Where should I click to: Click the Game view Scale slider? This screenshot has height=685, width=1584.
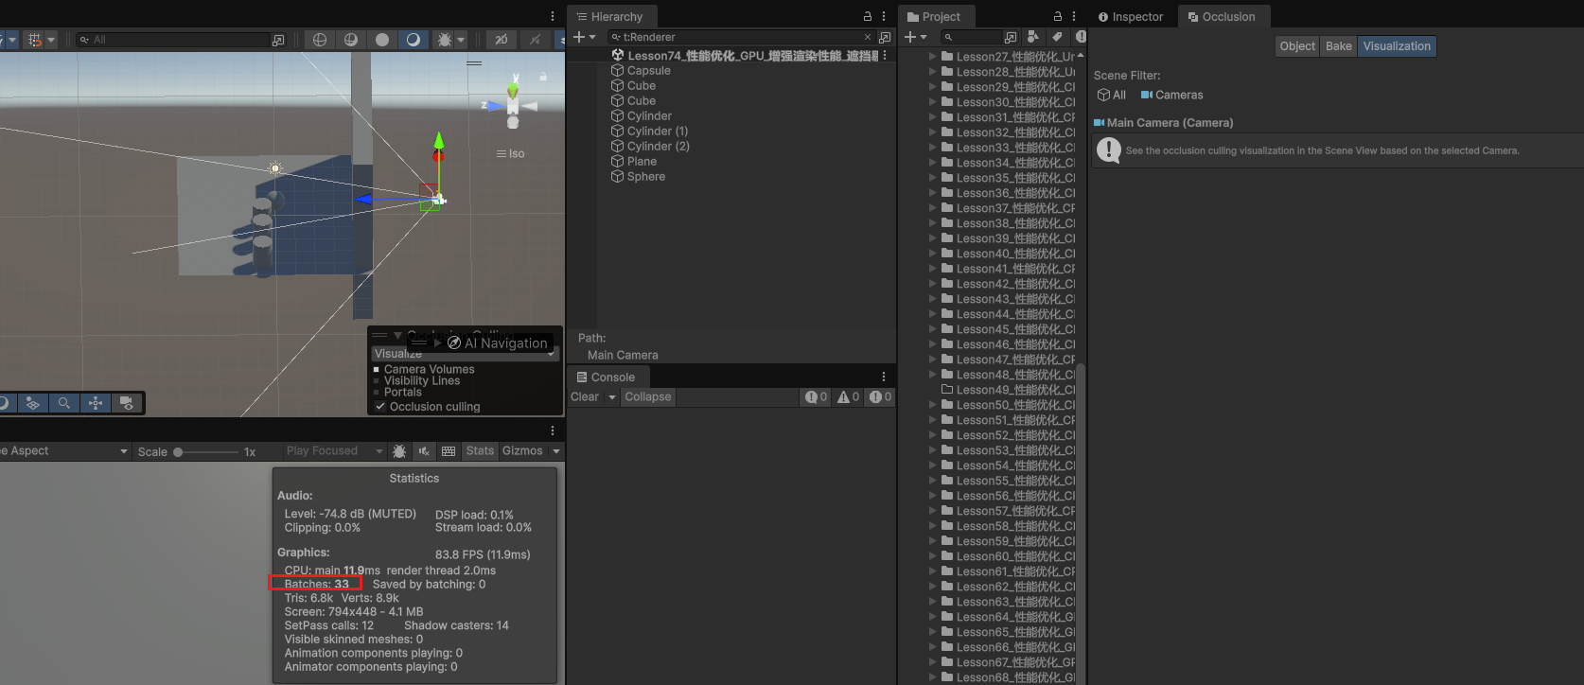(206, 452)
